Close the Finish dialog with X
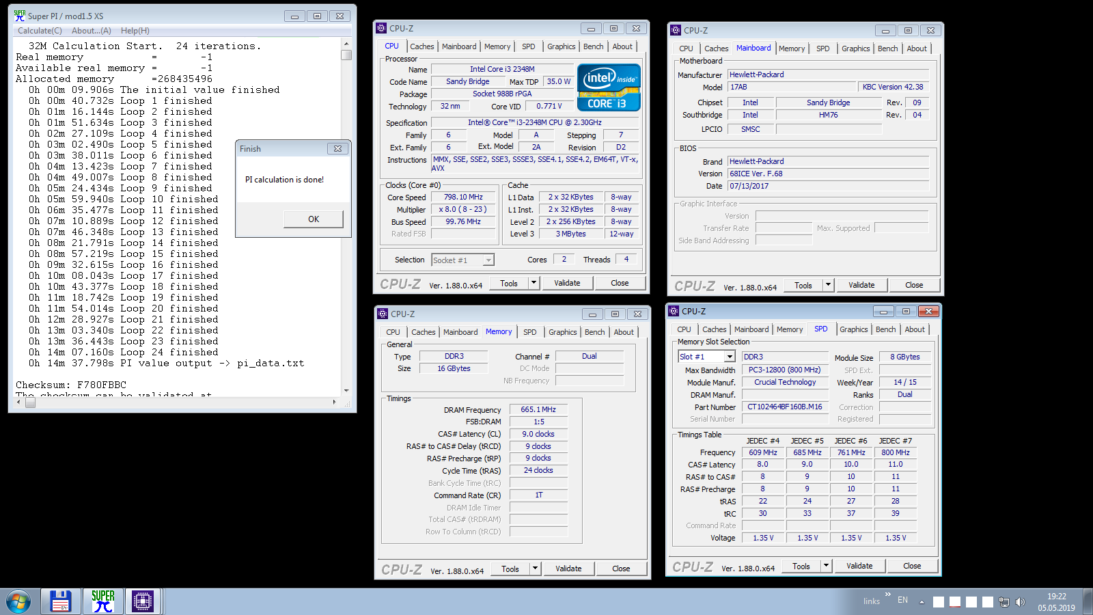 point(337,148)
